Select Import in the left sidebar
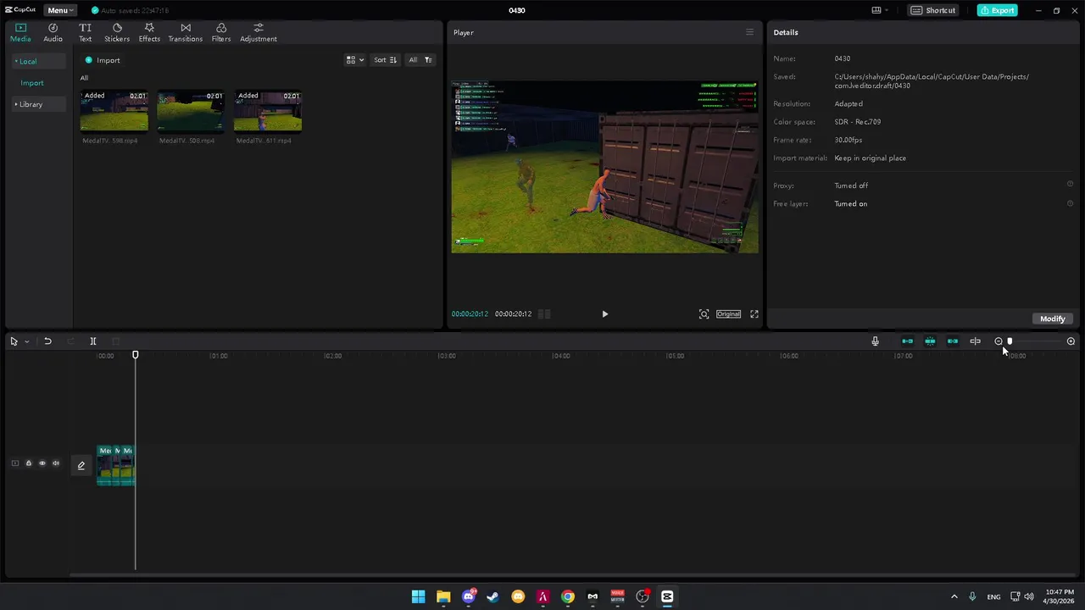The width and height of the screenshot is (1085, 610). 32,83
